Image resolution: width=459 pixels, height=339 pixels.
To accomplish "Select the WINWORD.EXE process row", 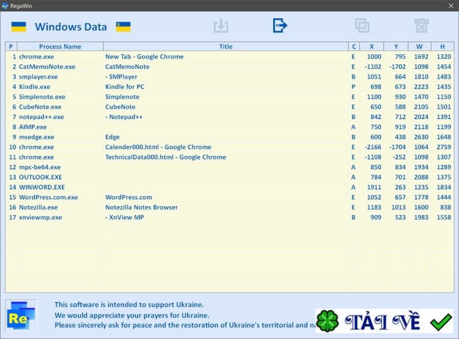I will pos(230,187).
